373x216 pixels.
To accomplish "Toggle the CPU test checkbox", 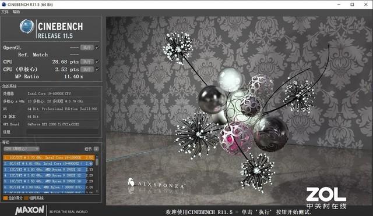I will (97, 62).
